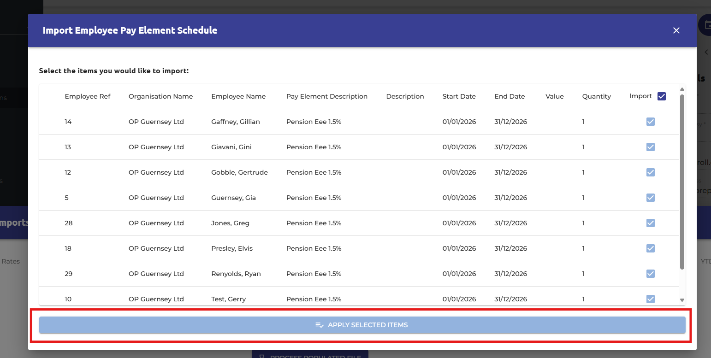This screenshot has height=358, width=711.
Task: Click the Value column header
Action: coord(555,96)
